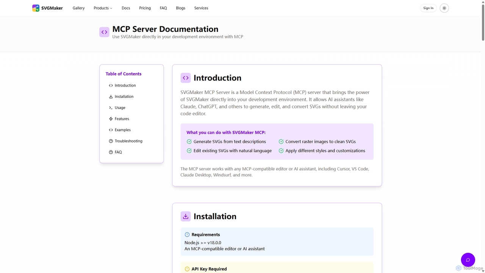Click the Sign In button
485x273 pixels.
tap(429, 8)
